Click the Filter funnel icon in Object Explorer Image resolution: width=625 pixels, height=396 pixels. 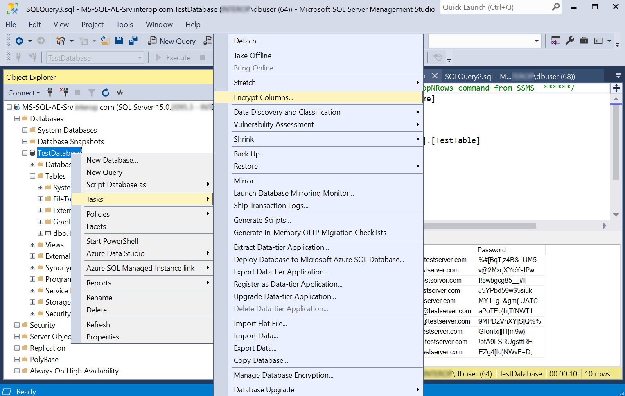point(92,93)
